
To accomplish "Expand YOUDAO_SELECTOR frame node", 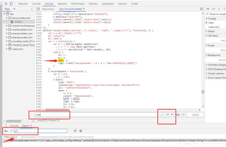I will (x=7, y=45).
